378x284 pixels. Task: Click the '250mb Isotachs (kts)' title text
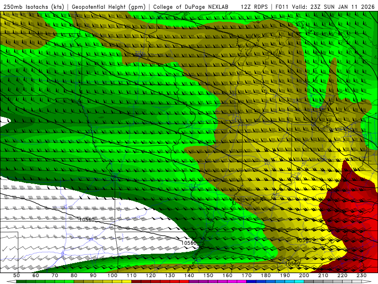tap(34, 7)
